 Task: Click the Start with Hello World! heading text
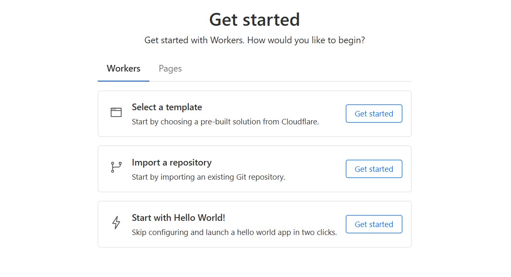click(x=179, y=218)
